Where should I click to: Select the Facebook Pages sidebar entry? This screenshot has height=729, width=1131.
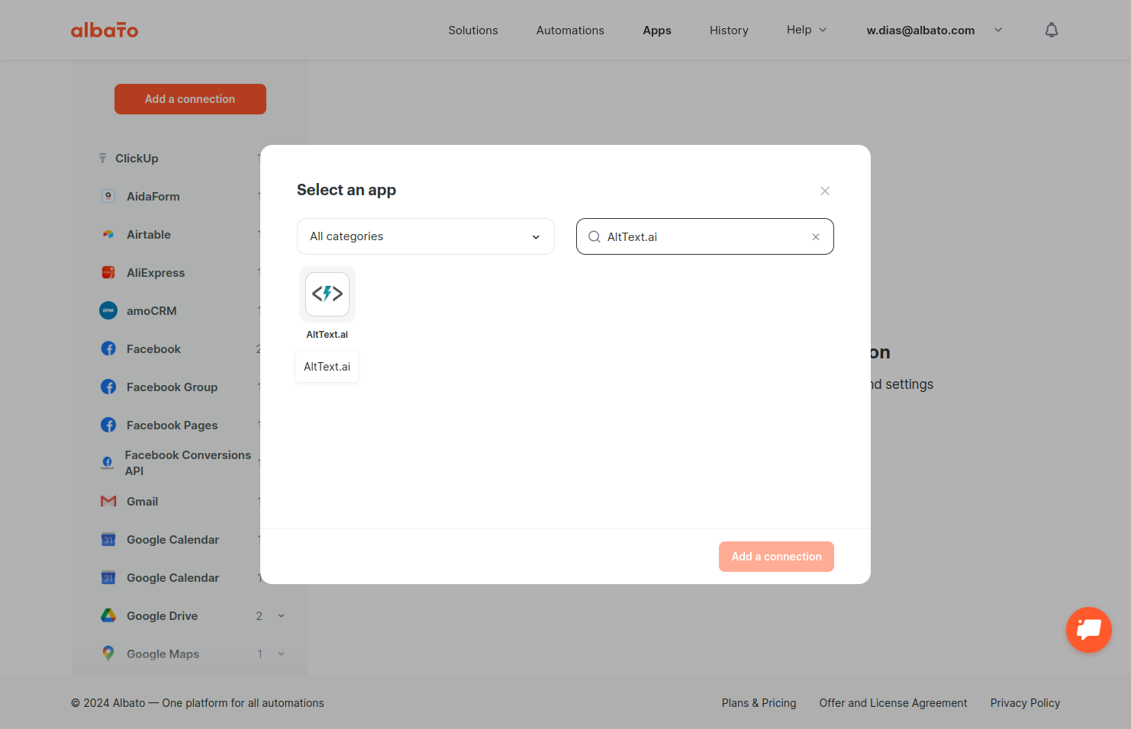click(172, 426)
